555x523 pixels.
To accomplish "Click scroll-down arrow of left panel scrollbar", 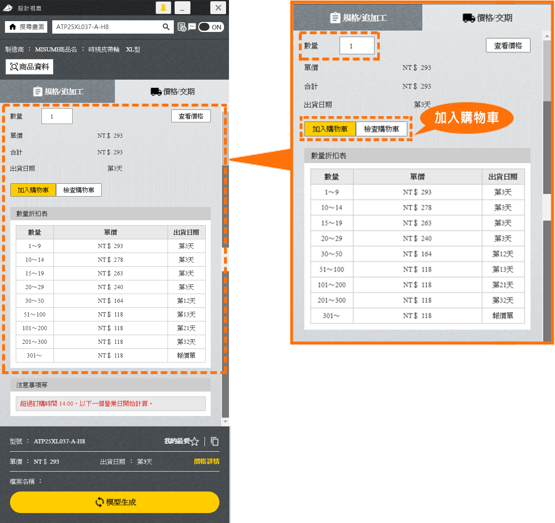I will pos(225,422).
